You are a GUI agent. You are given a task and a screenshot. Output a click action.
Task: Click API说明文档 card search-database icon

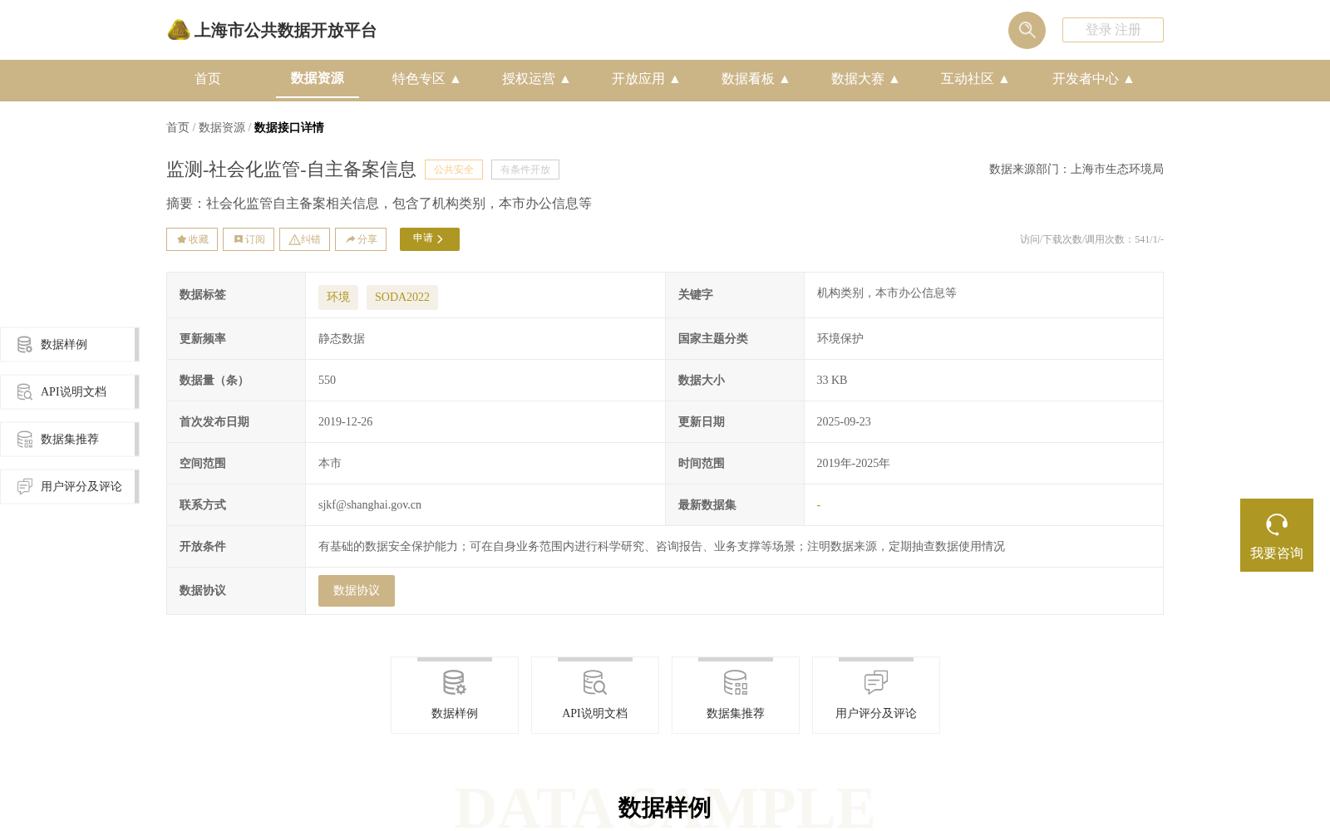595,683
